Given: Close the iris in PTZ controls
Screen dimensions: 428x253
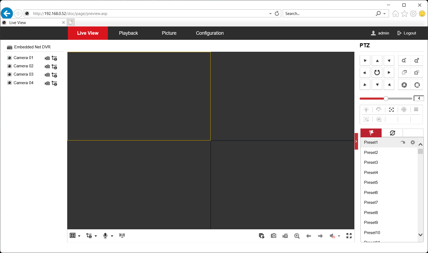Looking at the screenshot, I should tap(404, 85).
